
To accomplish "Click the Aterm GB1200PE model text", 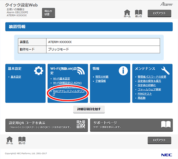I will tap(17, 12).
